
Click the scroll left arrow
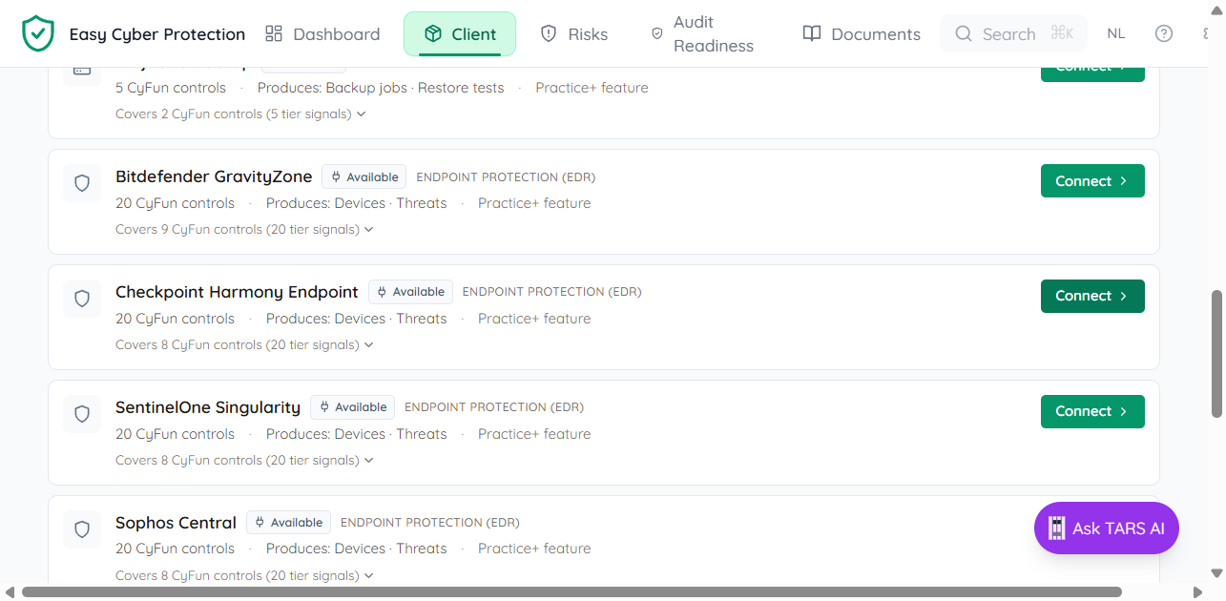[10, 592]
